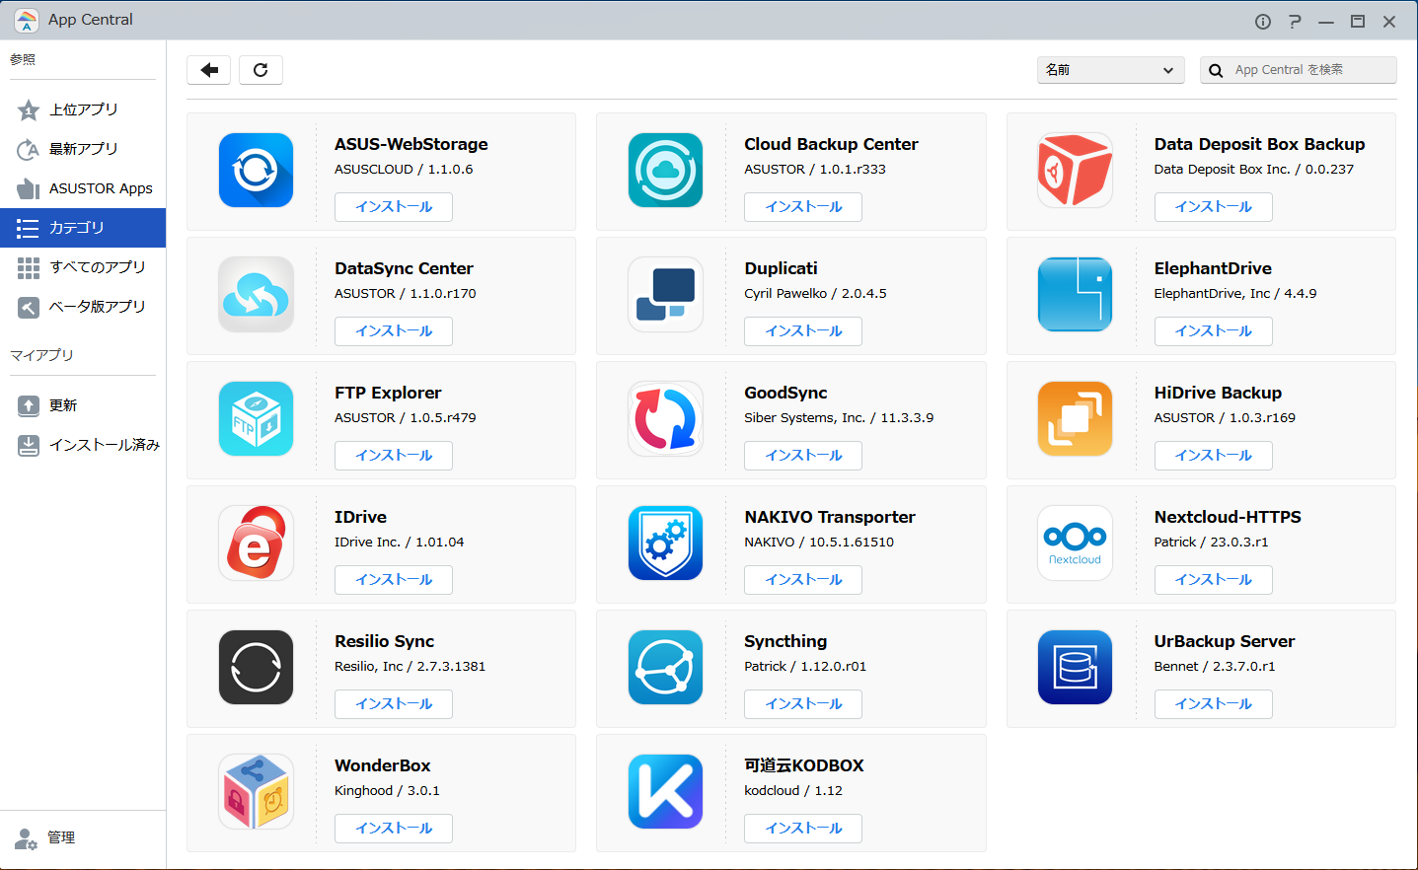
Task: Click the App Central info icon
Action: click(1263, 22)
